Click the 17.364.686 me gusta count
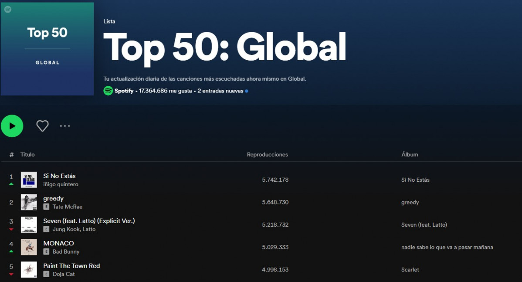 coord(166,91)
